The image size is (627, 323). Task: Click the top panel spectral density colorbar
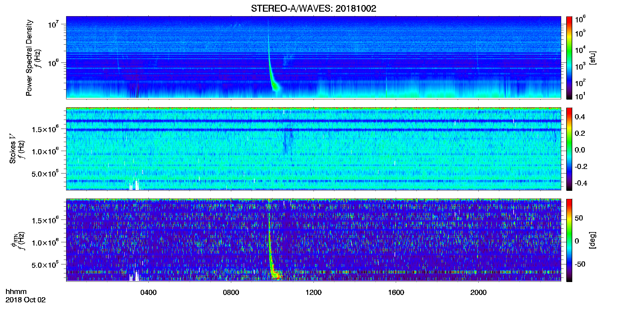[x=569, y=58]
